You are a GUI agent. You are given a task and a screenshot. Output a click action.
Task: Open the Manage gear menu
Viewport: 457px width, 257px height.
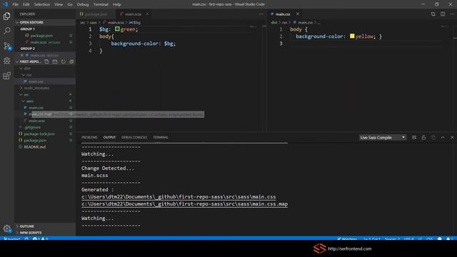[x=6, y=228]
